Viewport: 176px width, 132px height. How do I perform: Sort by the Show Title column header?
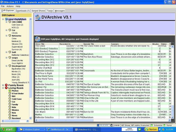(x=47, y=44)
